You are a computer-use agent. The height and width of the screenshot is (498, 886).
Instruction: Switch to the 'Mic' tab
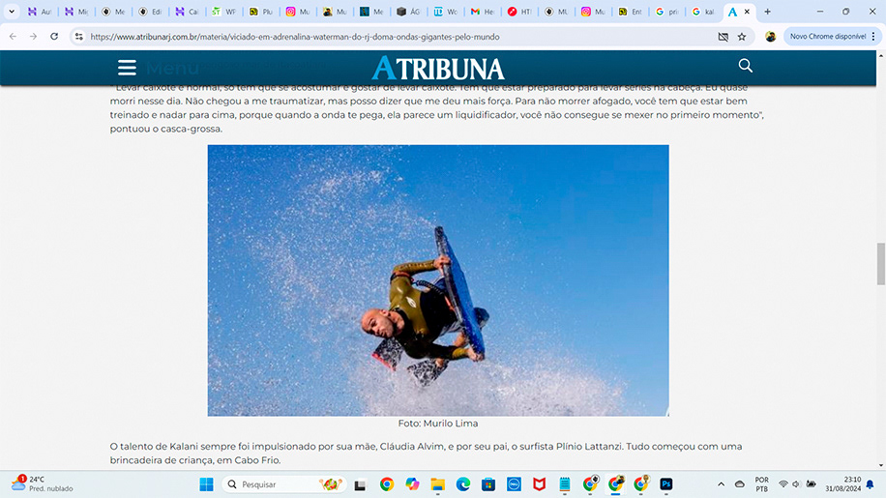coord(76,12)
